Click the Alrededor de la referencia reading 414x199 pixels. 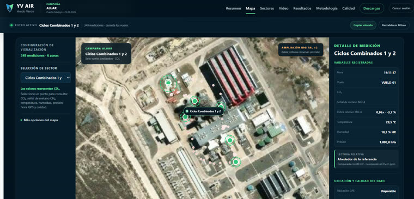click(x=357, y=159)
